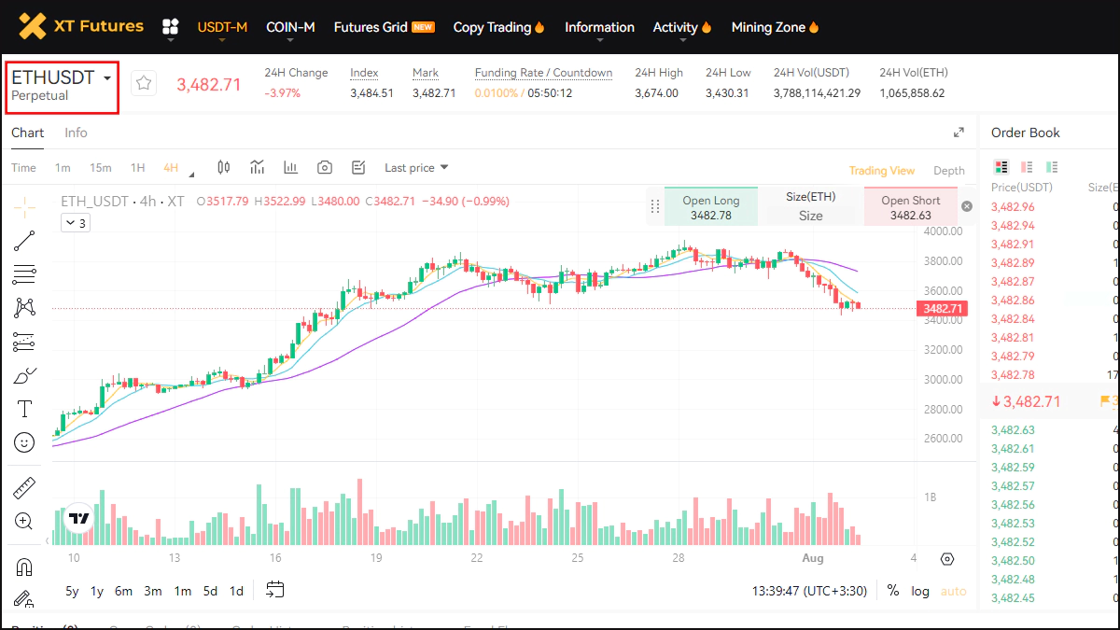The width and height of the screenshot is (1120, 630).
Task: Toggle percent scale on chart
Action: click(x=893, y=591)
